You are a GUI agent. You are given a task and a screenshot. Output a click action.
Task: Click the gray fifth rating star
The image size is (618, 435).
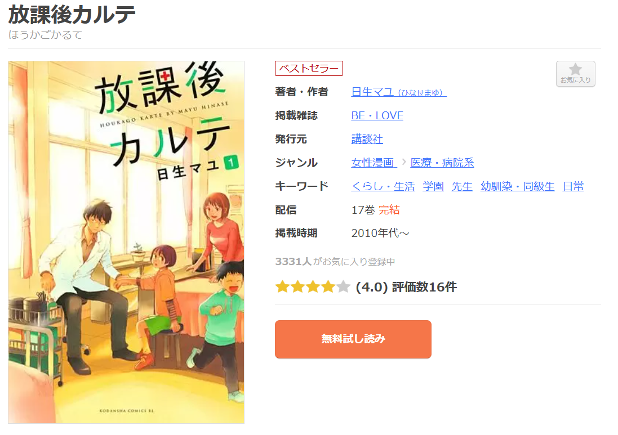(343, 287)
